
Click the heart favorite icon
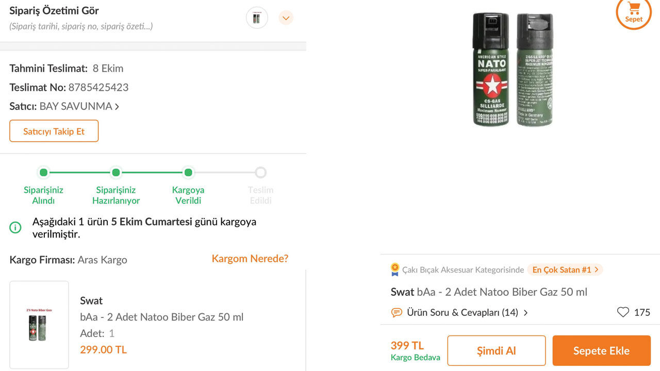(x=623, y=312)
